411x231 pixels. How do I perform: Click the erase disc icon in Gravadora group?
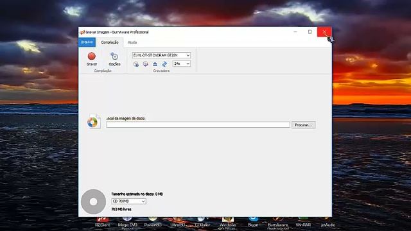(146, 64)
